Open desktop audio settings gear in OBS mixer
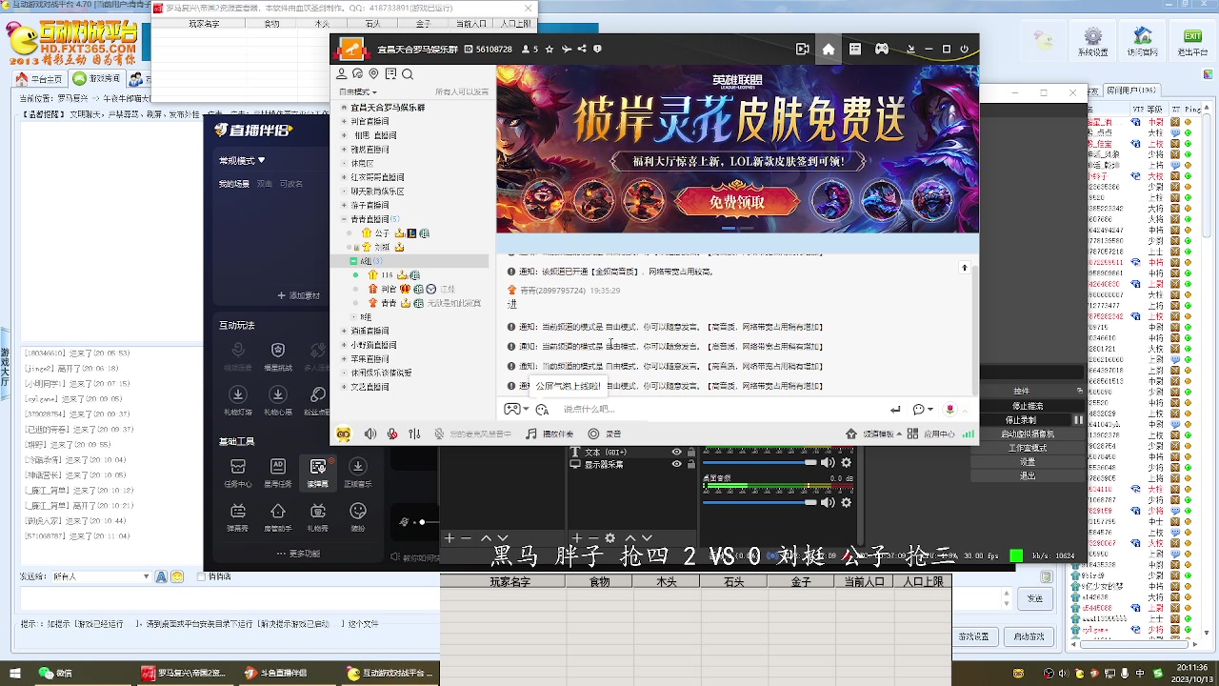1219x686 pixels. pos(845,502)
